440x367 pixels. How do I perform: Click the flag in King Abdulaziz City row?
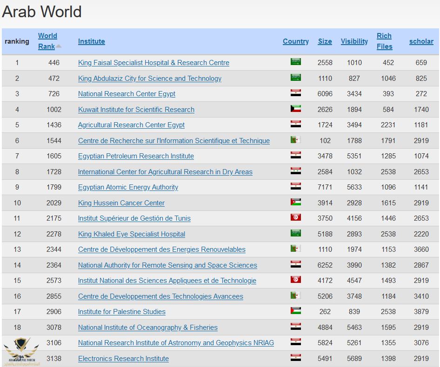click(x=296, y=77)
